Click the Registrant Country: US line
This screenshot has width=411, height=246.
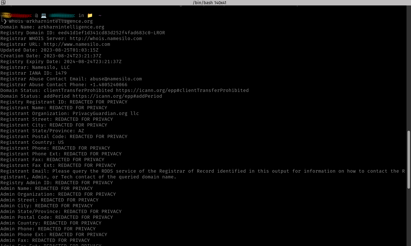tap(32, 142)
